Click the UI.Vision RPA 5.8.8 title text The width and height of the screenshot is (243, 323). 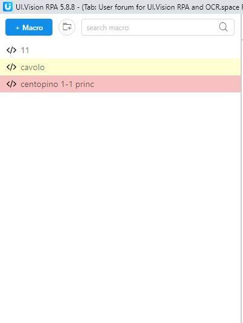coord(45,7)
